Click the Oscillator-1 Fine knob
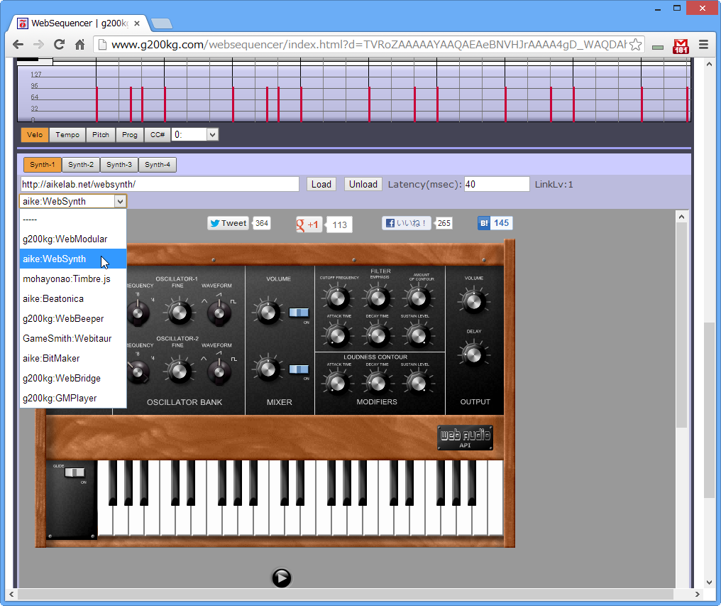721x606 pixels. [x=179, y=312]
